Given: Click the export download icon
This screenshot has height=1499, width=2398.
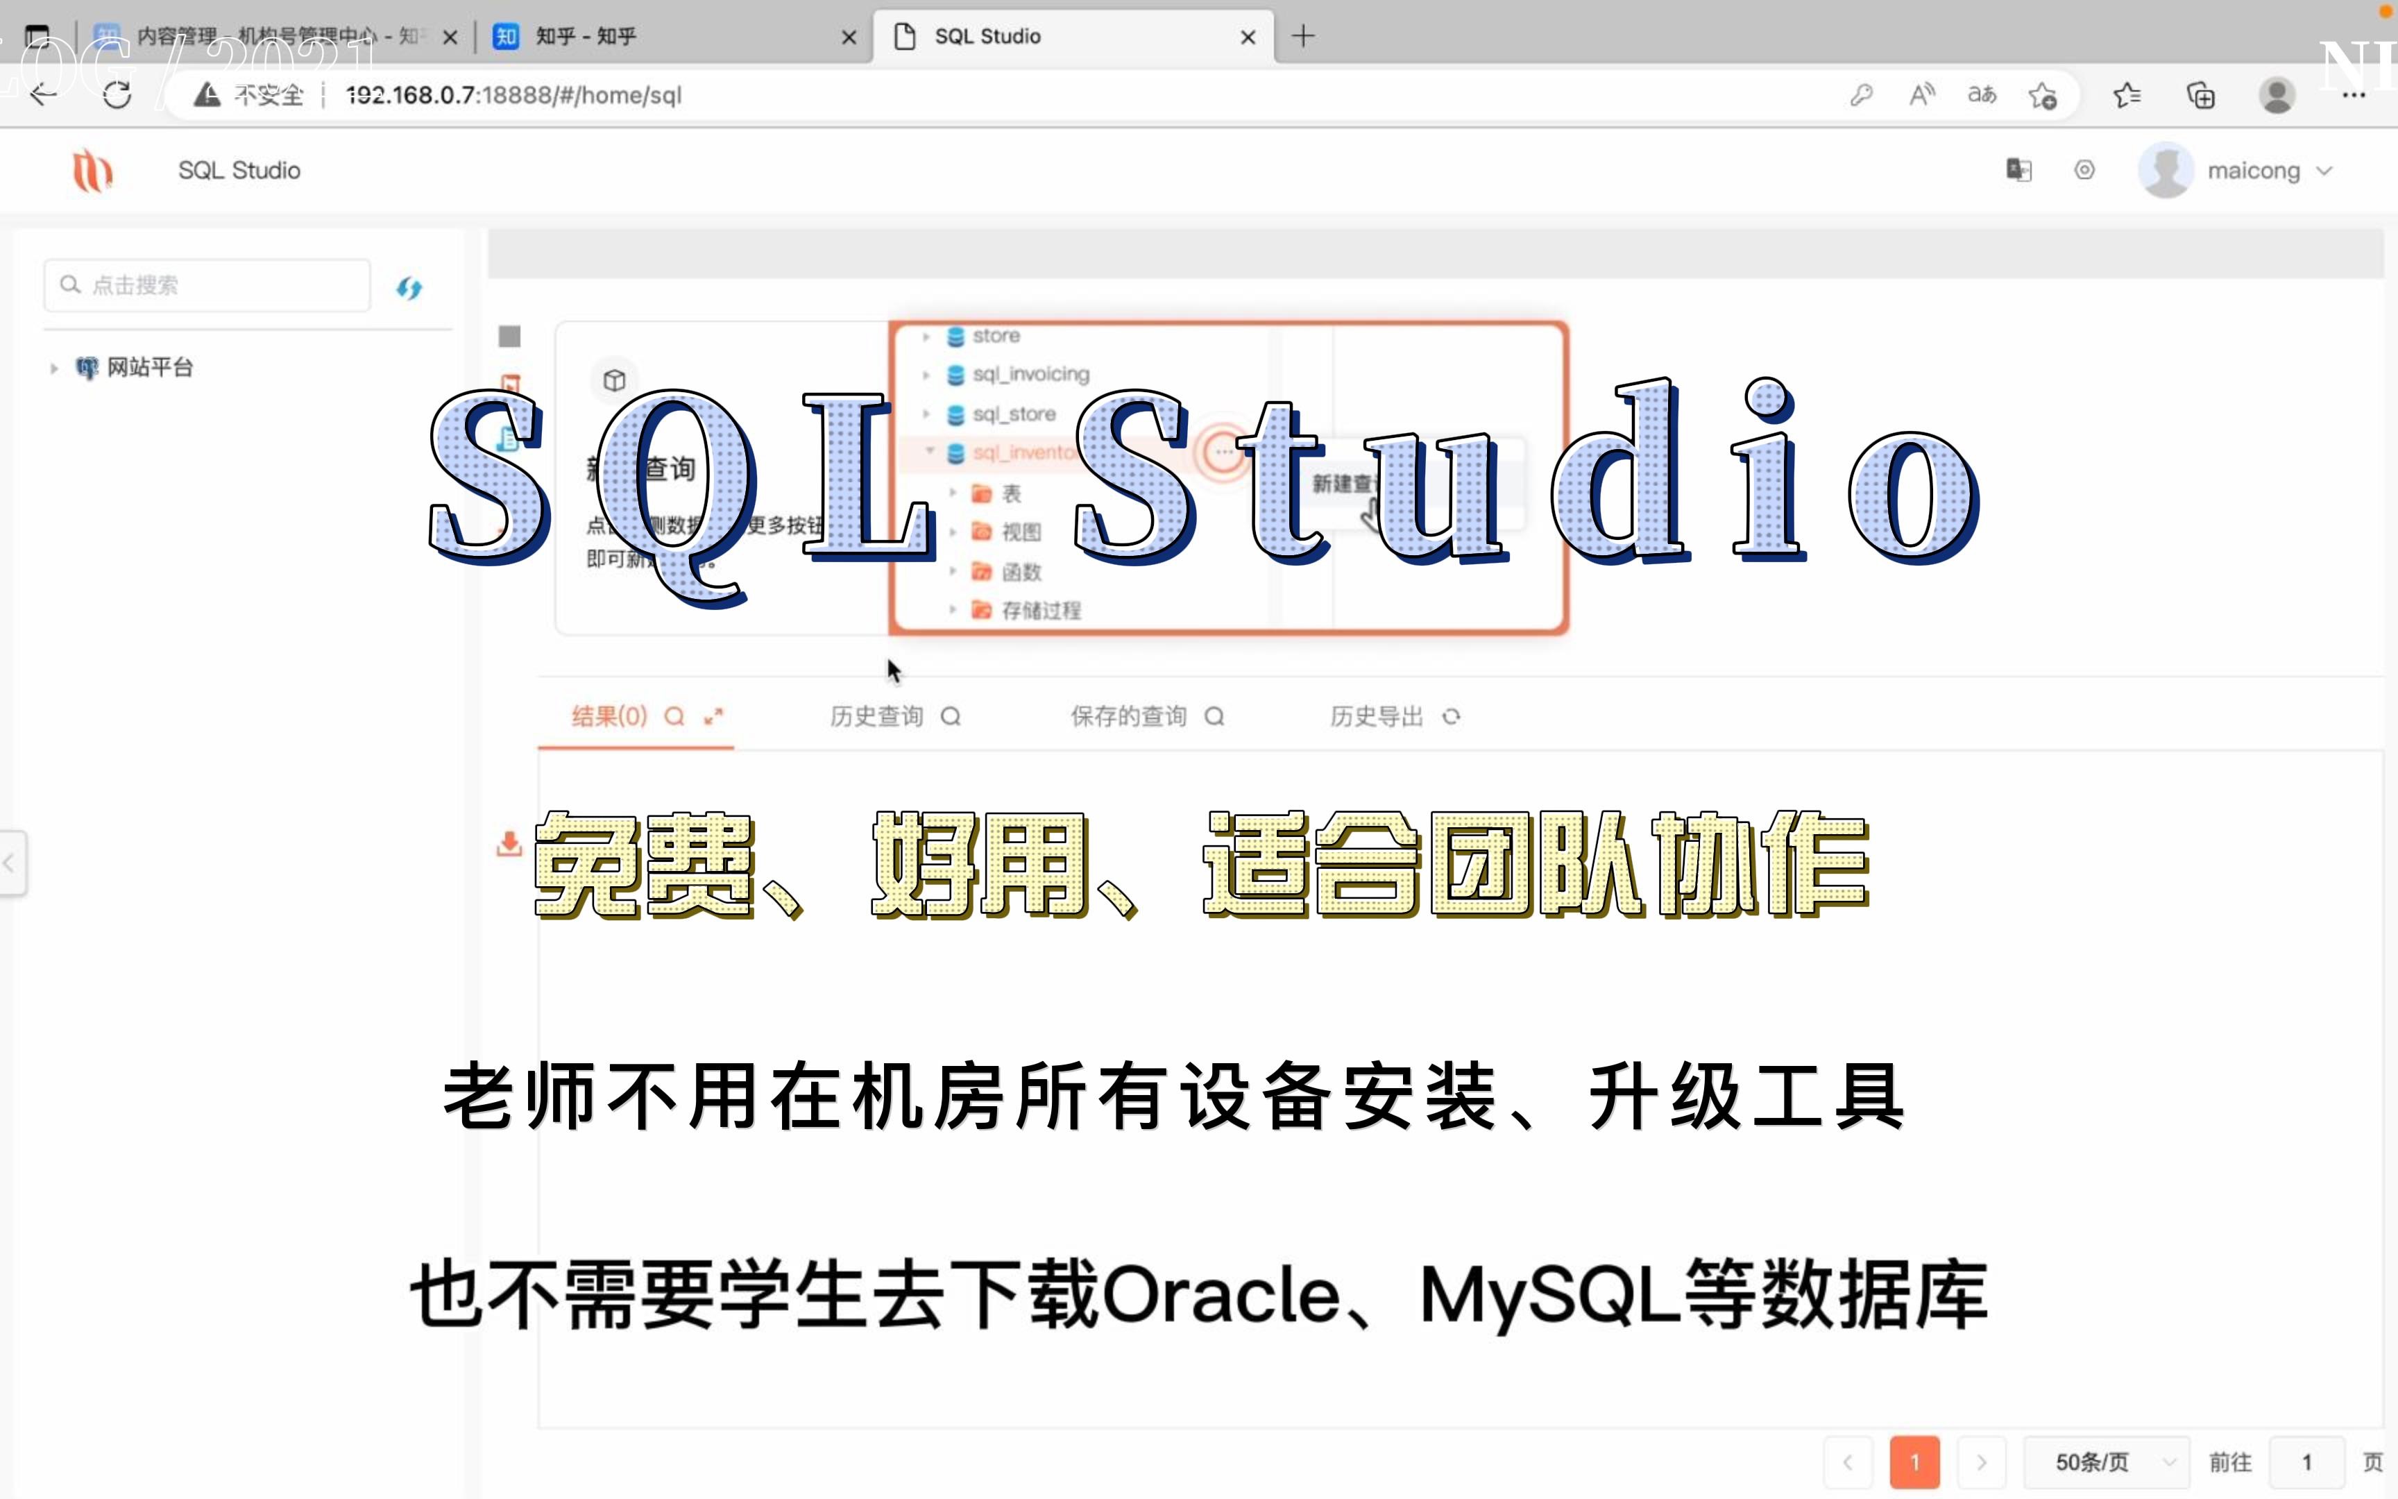Looking at the screenshot, I should pyautogui.click(x=509, y=844).
